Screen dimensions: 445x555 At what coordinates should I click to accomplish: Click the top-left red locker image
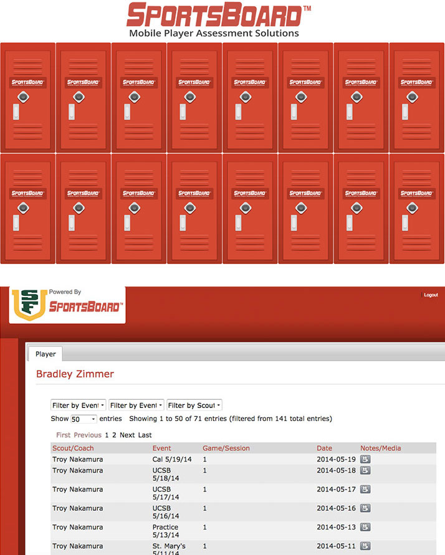pos(27,97)
